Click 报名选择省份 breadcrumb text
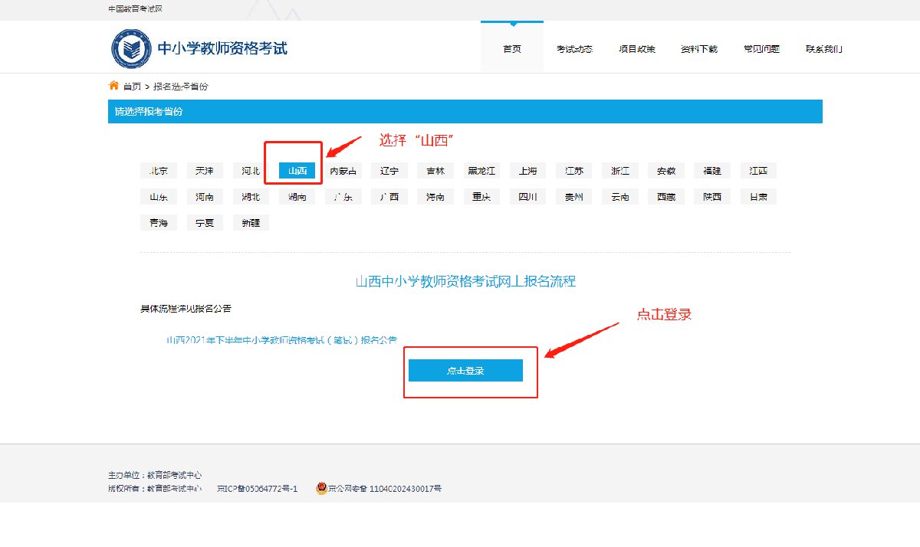The image size is (920, 547). point(180,87)
